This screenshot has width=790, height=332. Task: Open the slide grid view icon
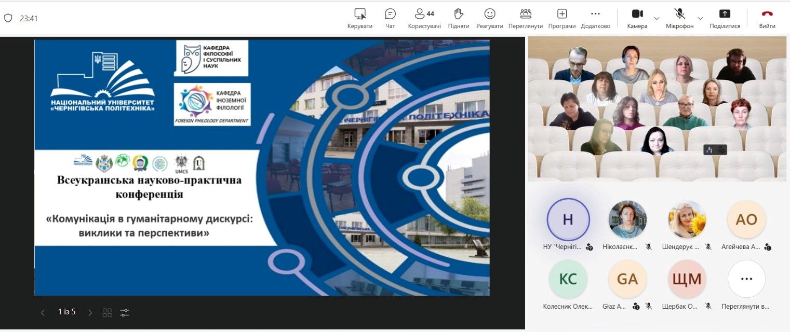point(107,312)
